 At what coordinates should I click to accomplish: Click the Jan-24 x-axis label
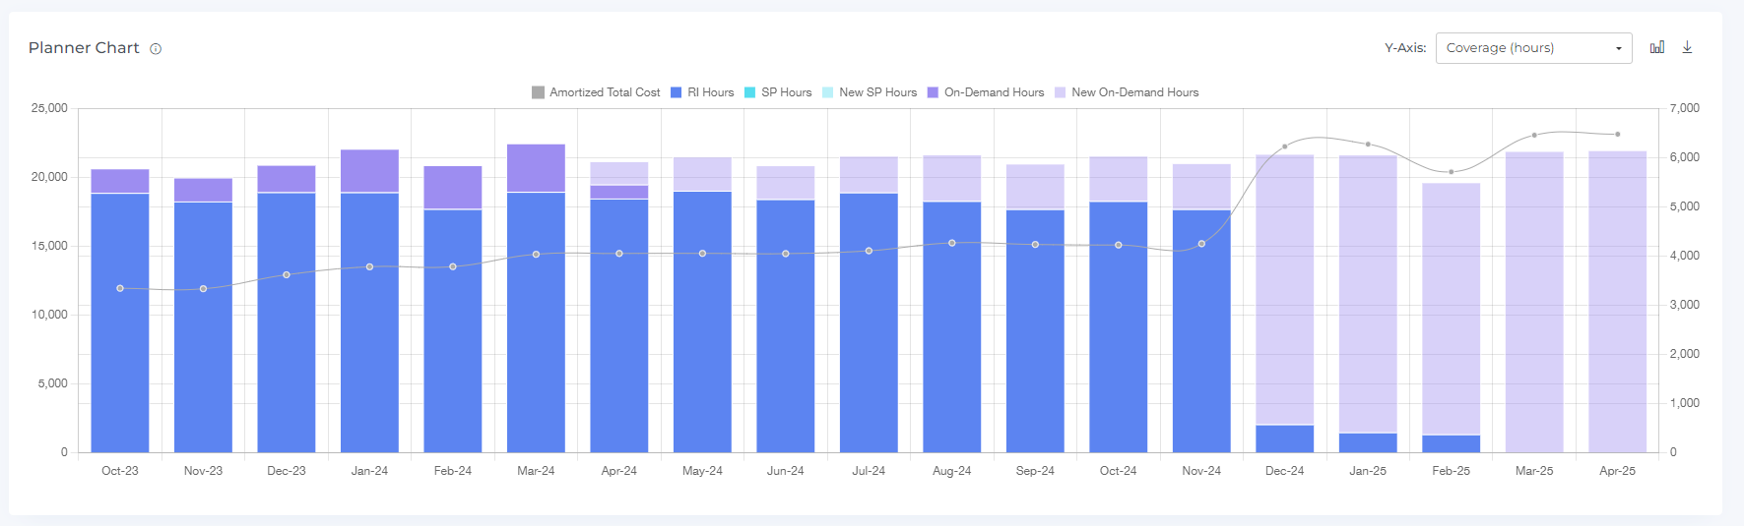[x=369, y=471]
